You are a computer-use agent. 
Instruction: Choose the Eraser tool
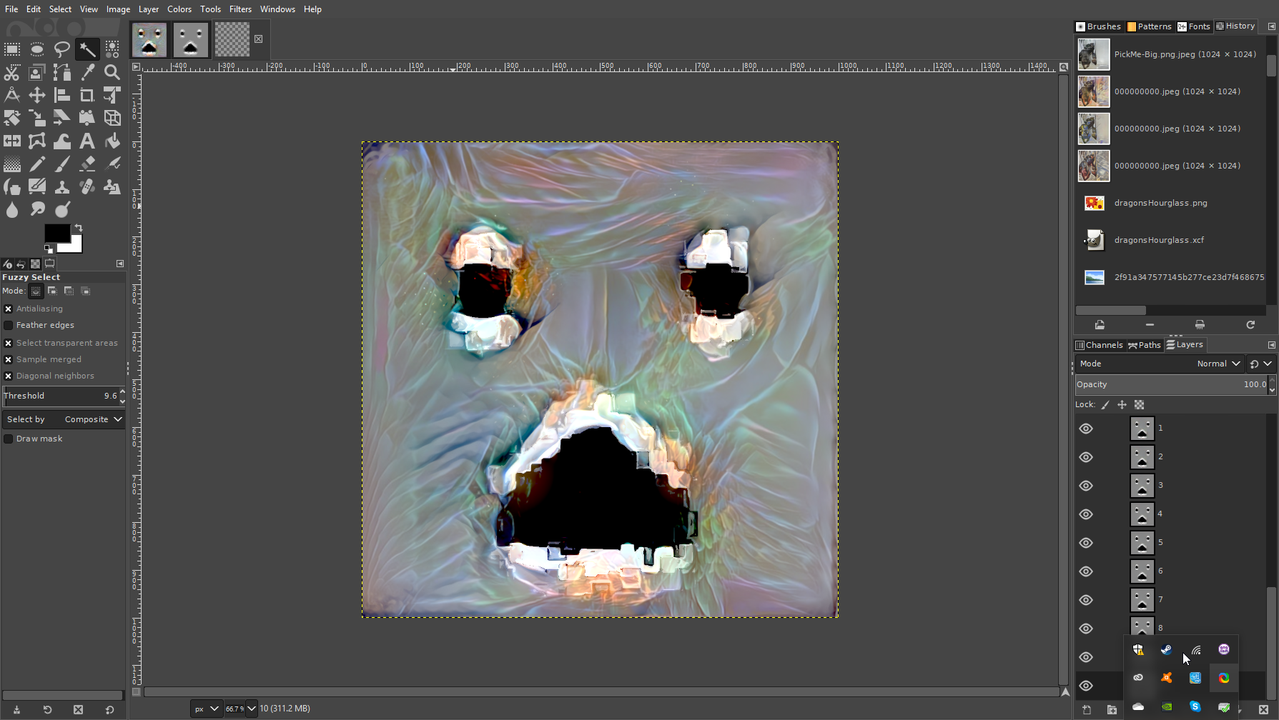(x=87, y=164)
